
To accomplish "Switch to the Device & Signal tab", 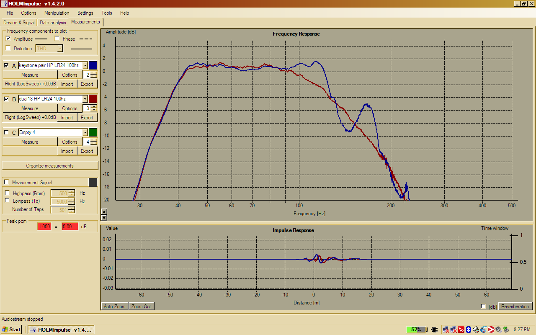I will [x=19, y=23].
